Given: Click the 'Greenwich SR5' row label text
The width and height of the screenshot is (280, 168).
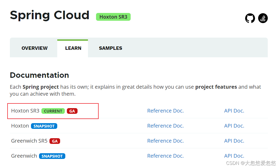Looking at the screenshot, I should (x=29, y=141).
